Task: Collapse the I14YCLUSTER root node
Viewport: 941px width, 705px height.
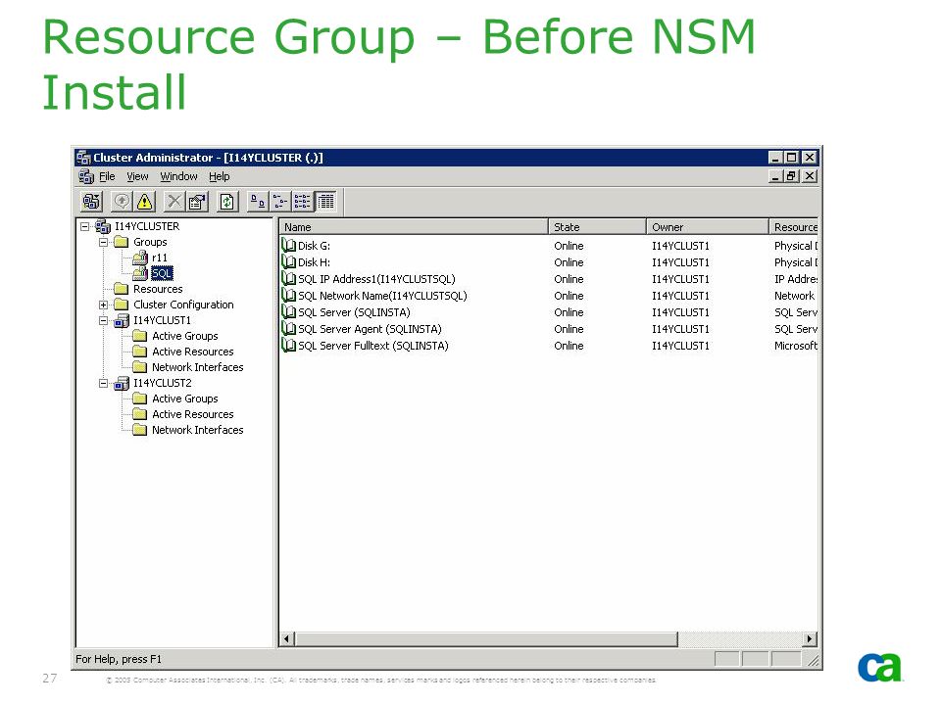Action: pyautogui.click(x=84, y=226)
